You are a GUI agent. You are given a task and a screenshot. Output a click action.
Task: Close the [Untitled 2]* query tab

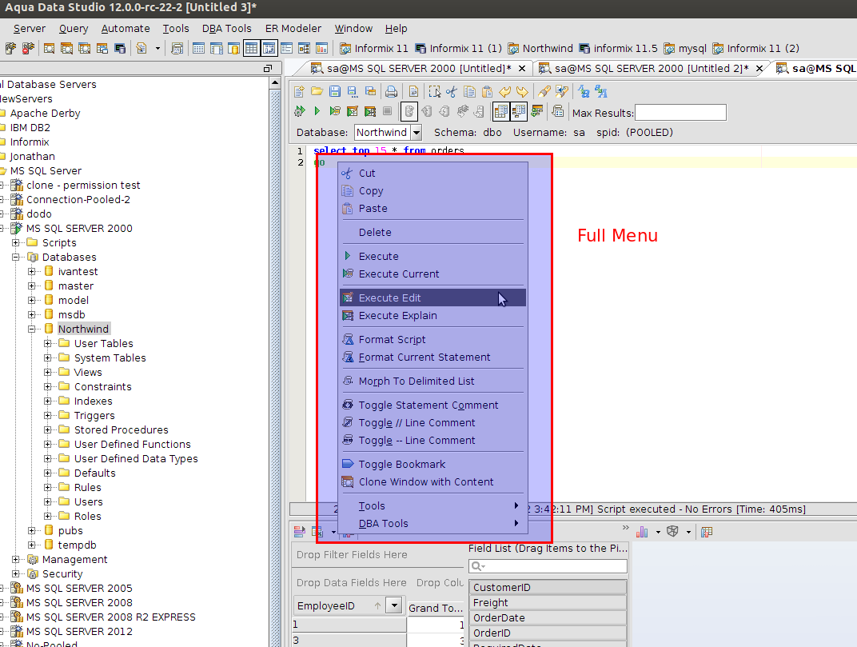pyautogui.click(x=759, y=68)
